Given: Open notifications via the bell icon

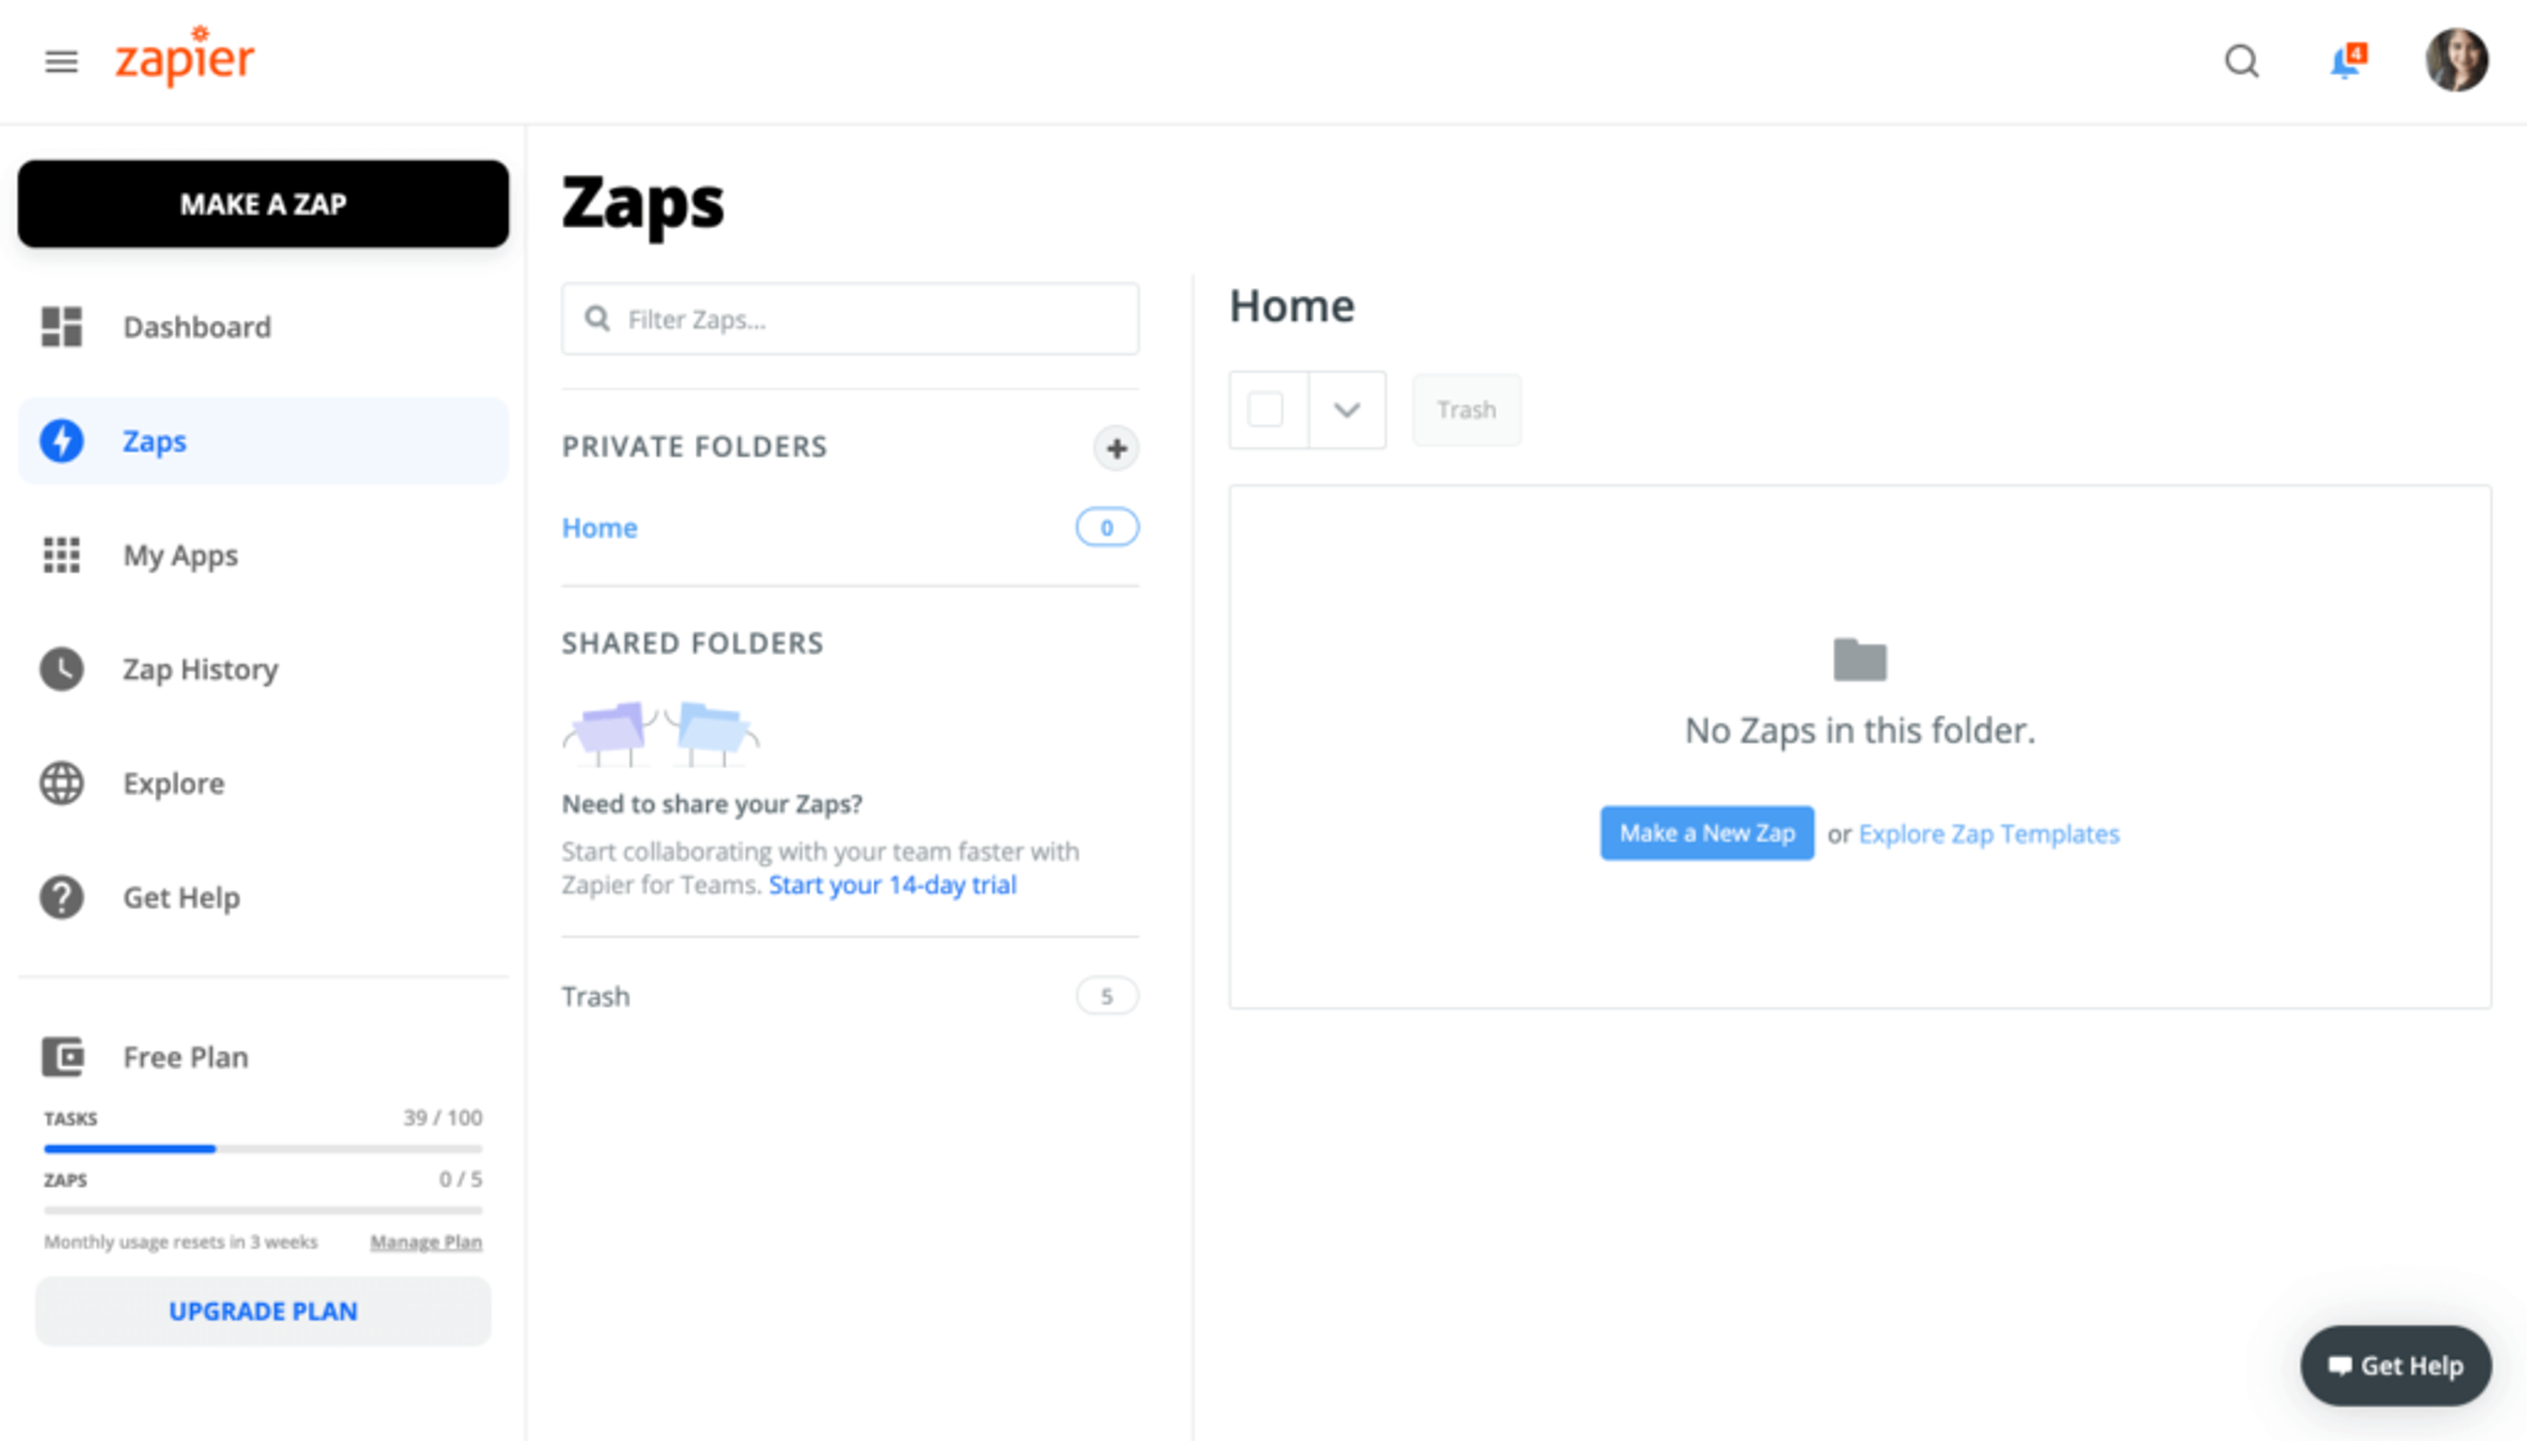Looking at the screenshot, I should (2343, 63).
